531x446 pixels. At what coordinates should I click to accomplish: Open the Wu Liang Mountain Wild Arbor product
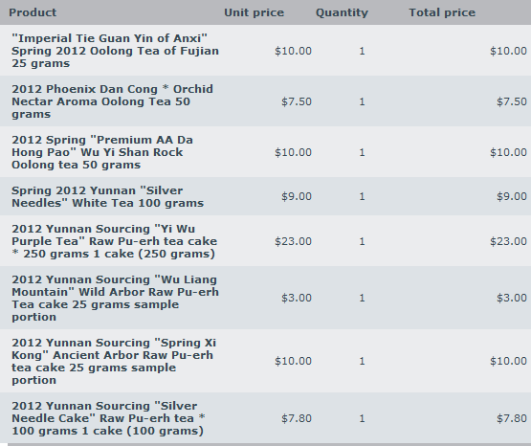(x=115, y=299)
